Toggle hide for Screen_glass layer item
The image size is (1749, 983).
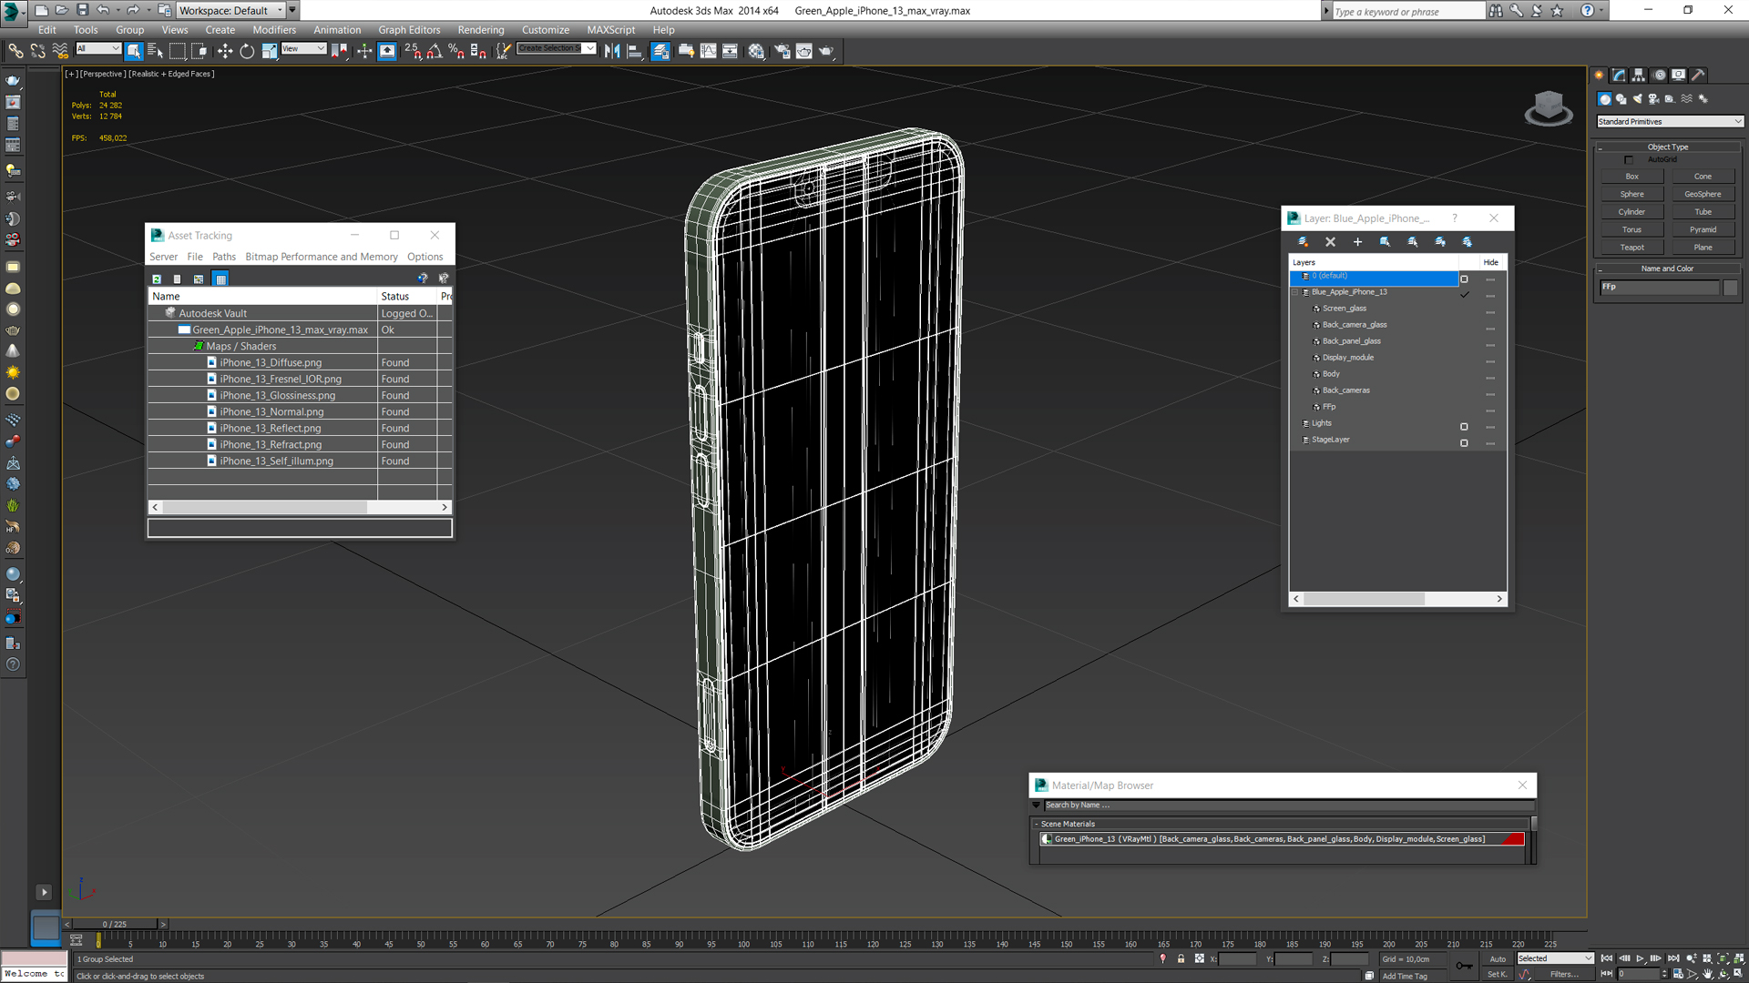click(1490, 311)
